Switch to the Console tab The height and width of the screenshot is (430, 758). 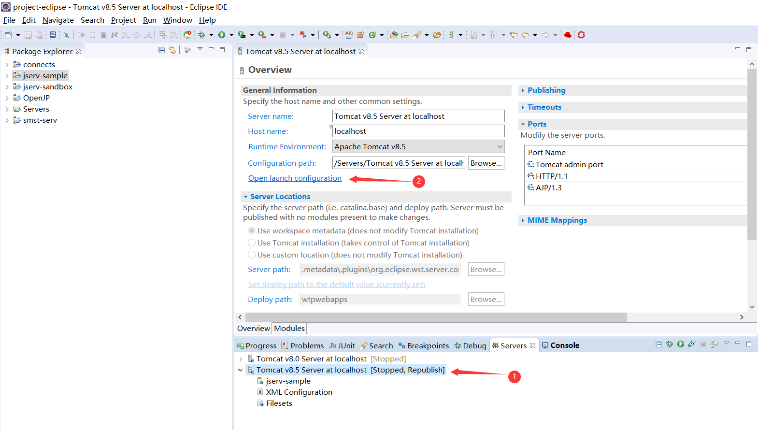[560, 345]
